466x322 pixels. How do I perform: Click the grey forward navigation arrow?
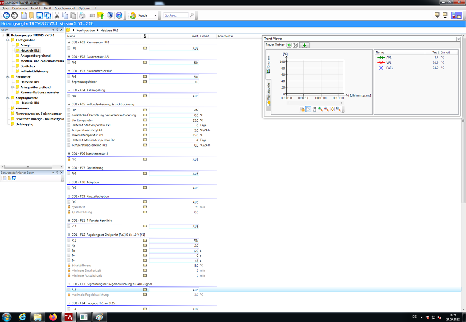point(14,15)
